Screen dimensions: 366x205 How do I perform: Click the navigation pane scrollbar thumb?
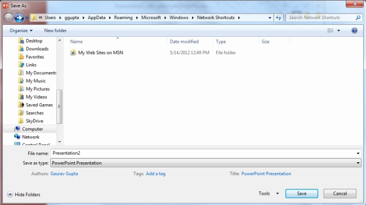tap(60, 106)
